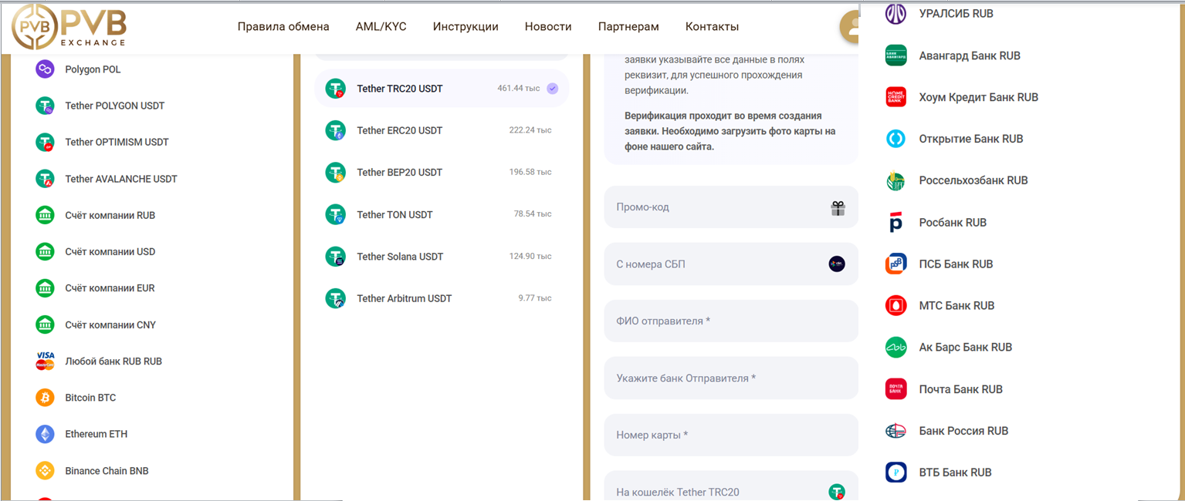Click the Tether POLYGON USDT icon
Viewport: 1185px width, 501px height.
pos(46,106)
